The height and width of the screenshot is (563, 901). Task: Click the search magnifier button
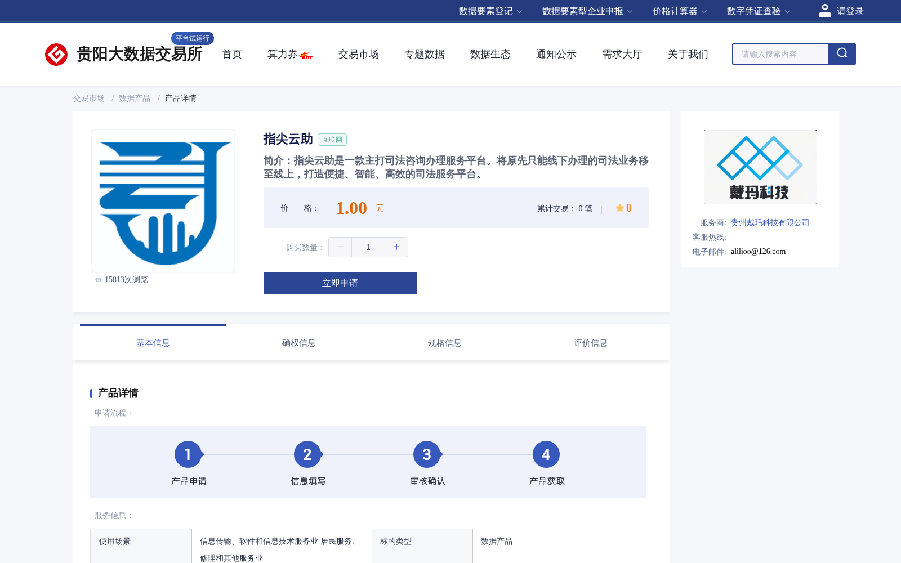pos(842,54)
